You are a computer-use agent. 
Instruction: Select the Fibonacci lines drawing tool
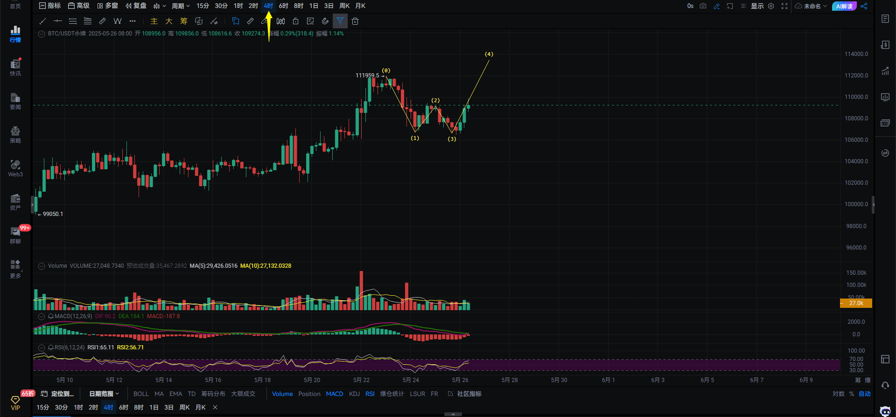pyautogui.click(x=88, y=21)
